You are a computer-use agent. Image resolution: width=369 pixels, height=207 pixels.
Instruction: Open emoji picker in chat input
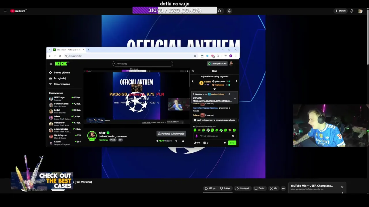(233, 136)
